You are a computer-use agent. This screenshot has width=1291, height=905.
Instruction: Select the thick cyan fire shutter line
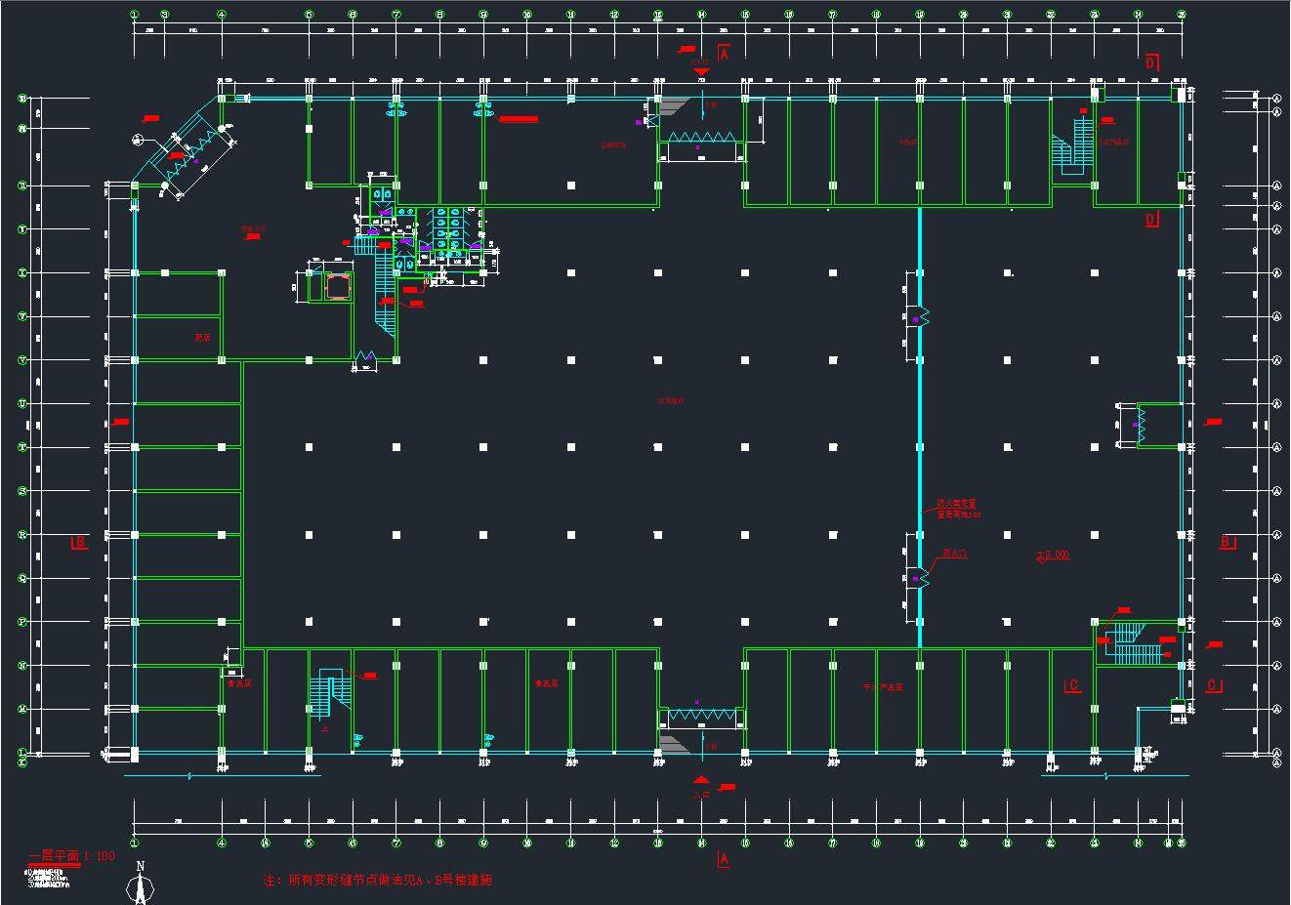pyautogui.click(x=919, y=439)
